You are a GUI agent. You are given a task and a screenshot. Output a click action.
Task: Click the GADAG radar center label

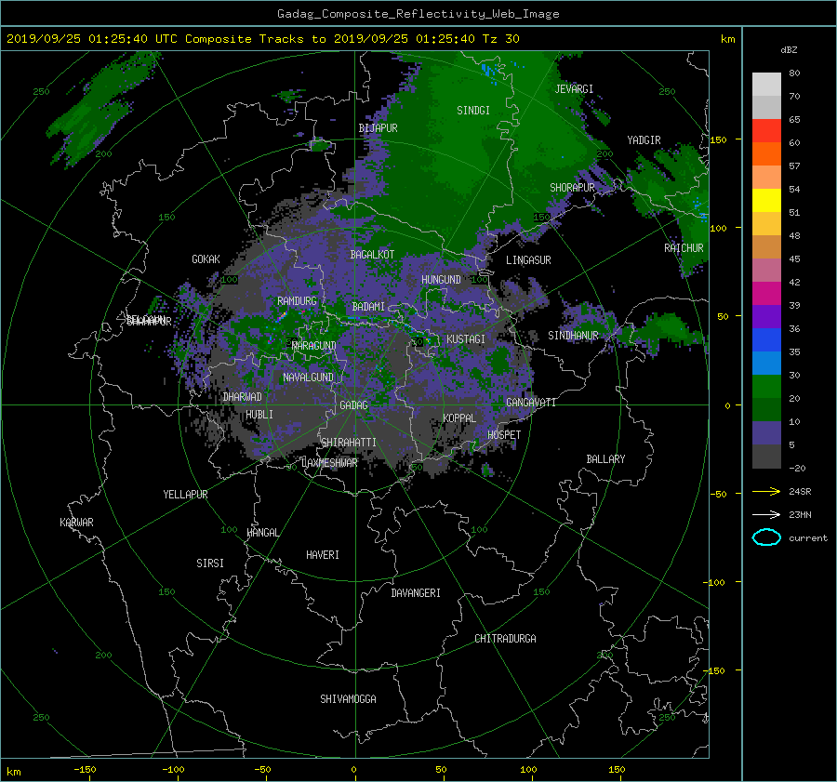(354, 405)
